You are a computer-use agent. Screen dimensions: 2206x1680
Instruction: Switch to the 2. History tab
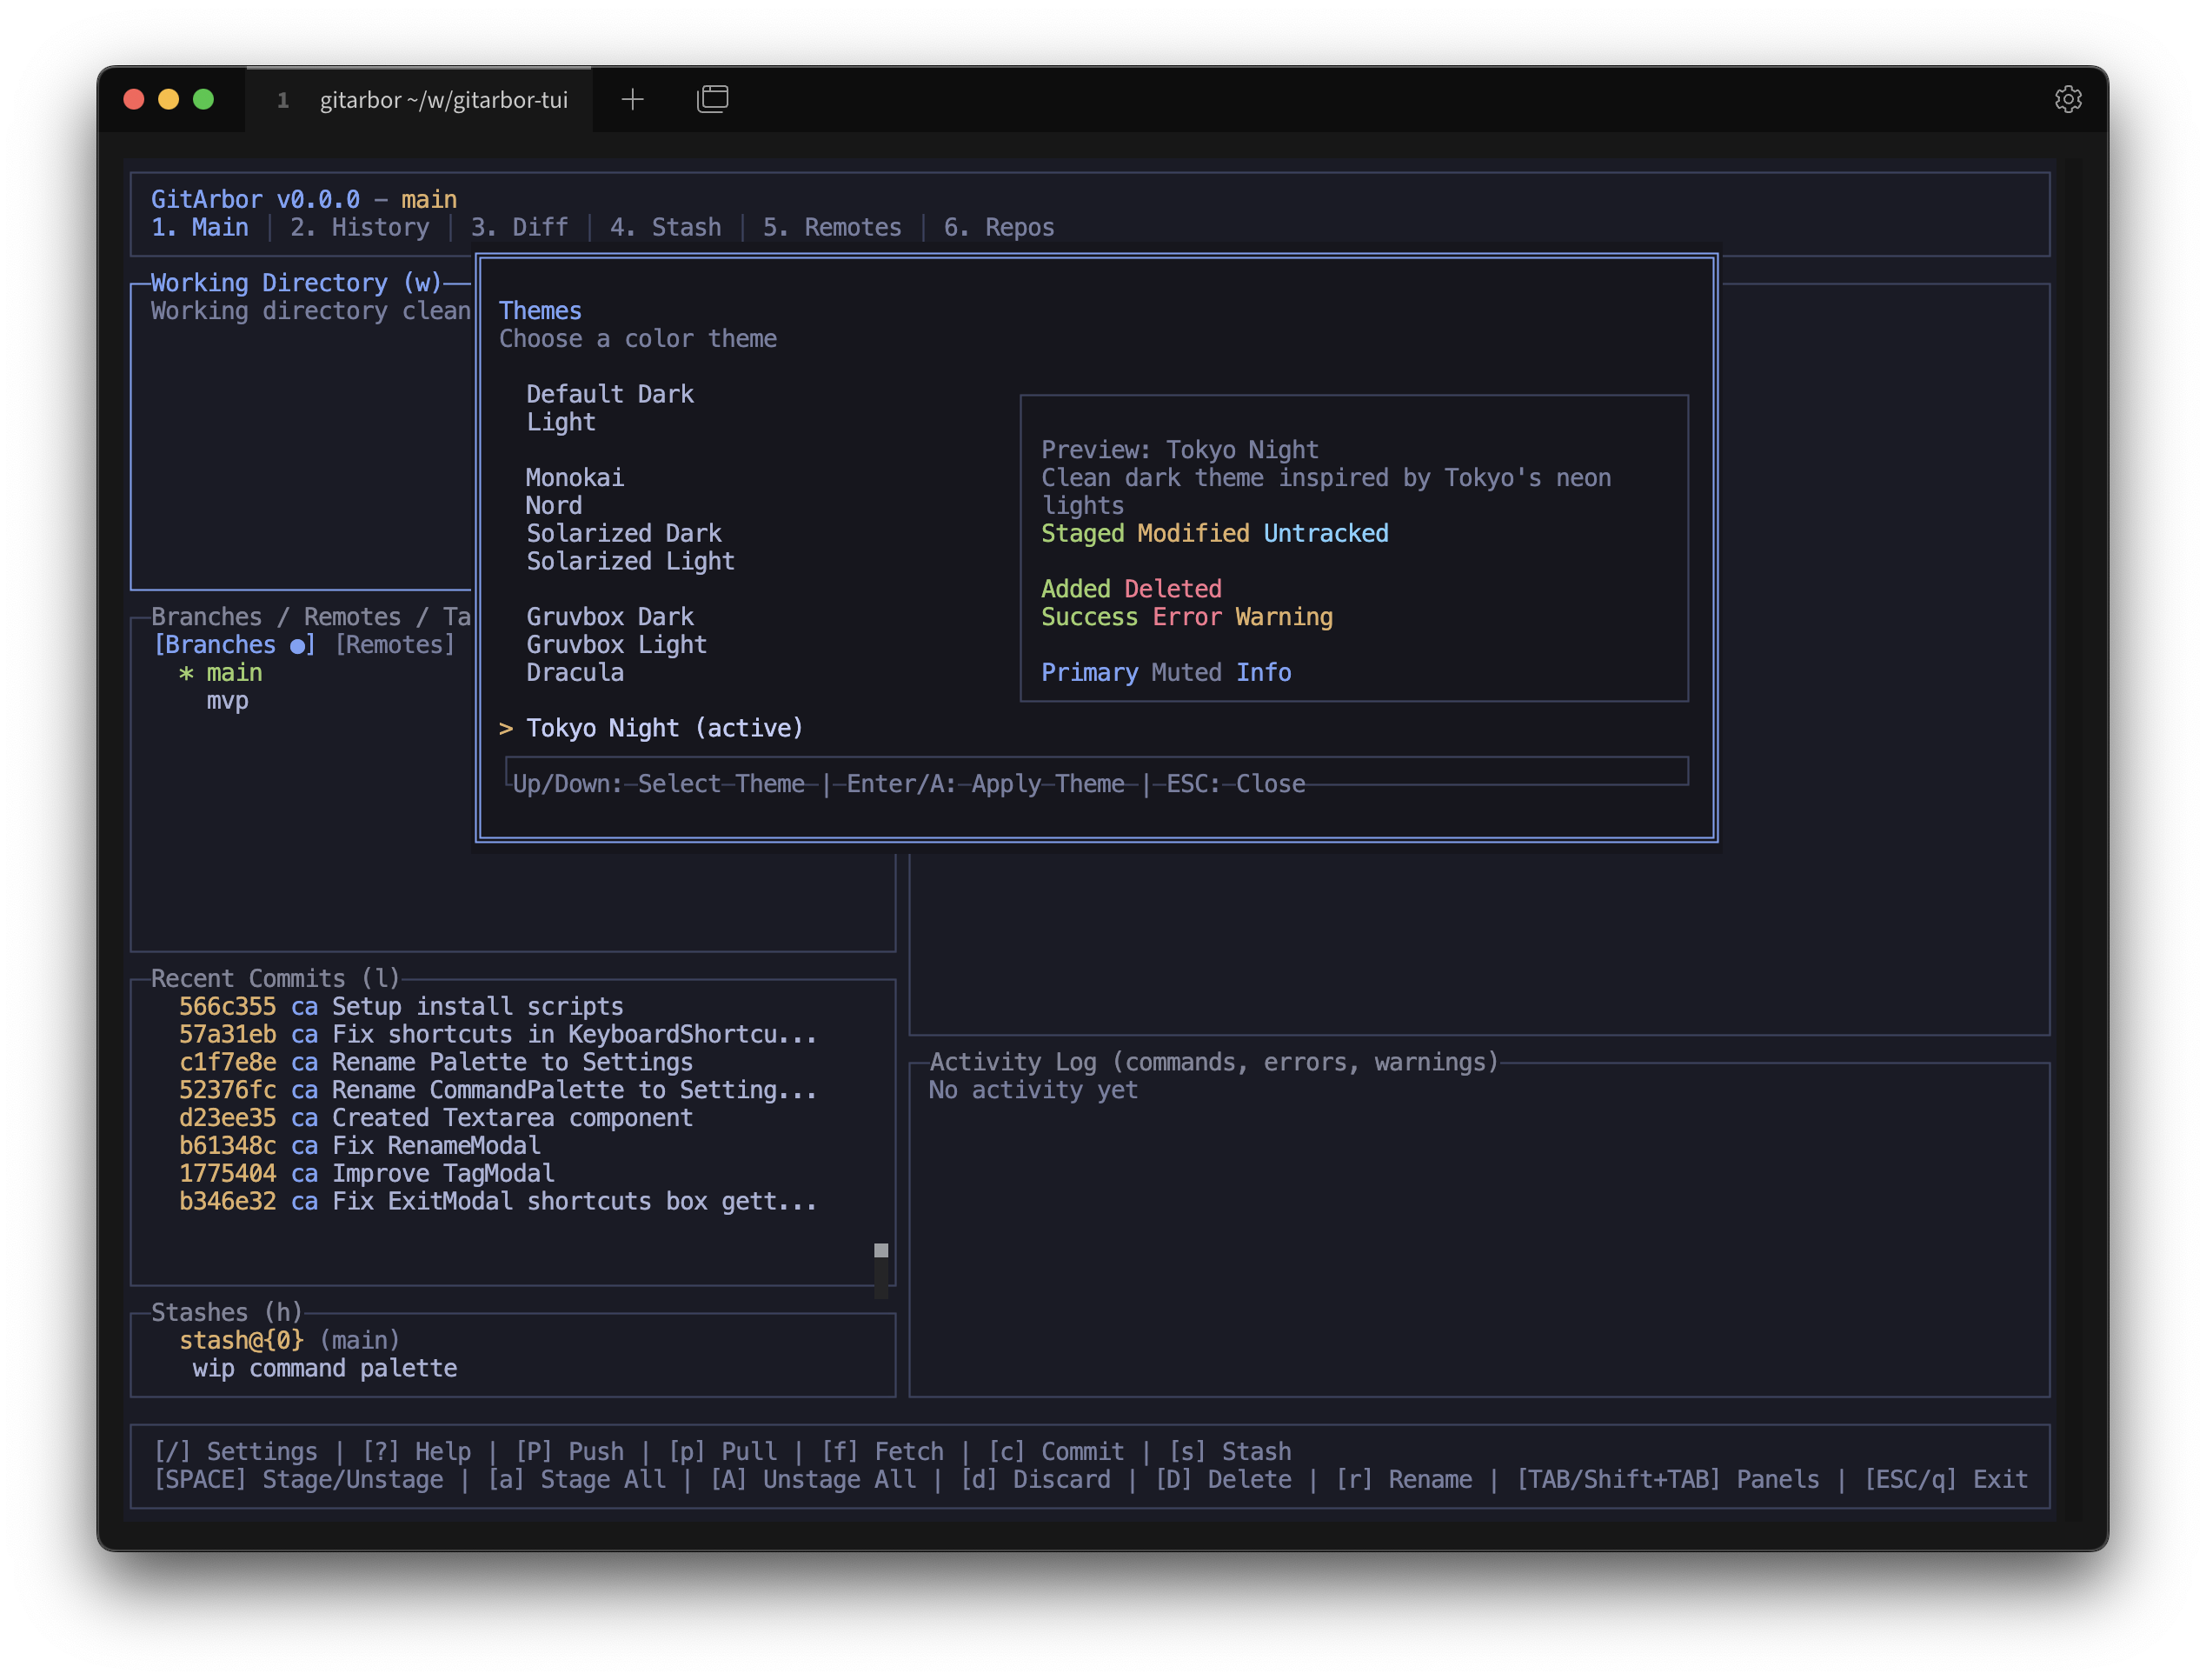tap(359, 228)
